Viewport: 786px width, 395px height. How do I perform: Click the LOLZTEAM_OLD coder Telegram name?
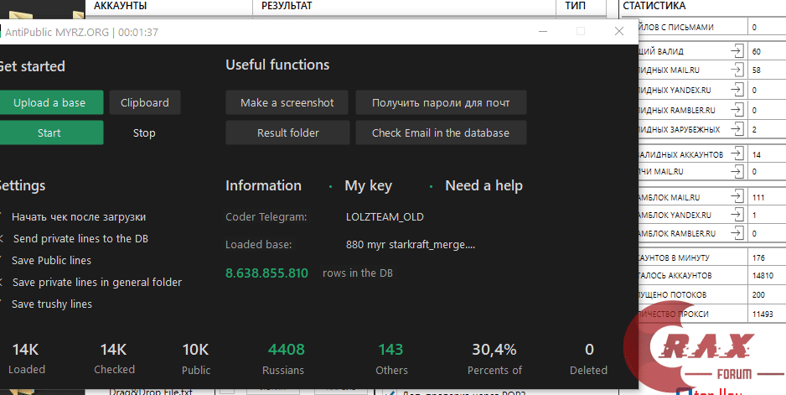coord(385,217)
